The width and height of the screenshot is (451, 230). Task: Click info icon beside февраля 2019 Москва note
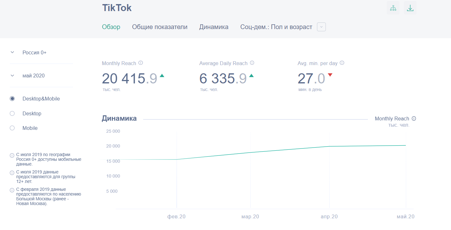click(x=12, y=190)
